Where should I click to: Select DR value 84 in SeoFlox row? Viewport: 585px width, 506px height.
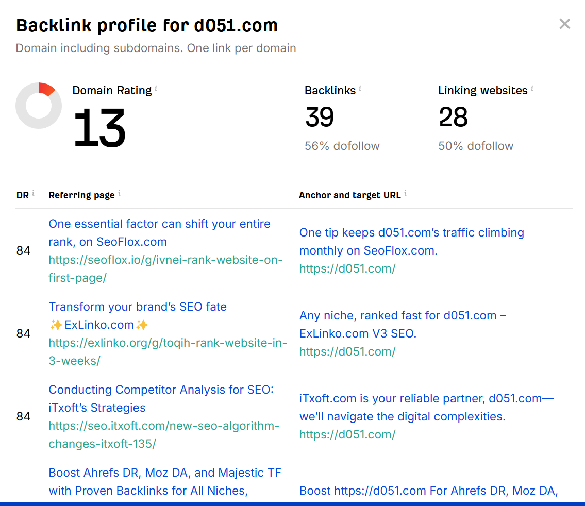point(23,250)
